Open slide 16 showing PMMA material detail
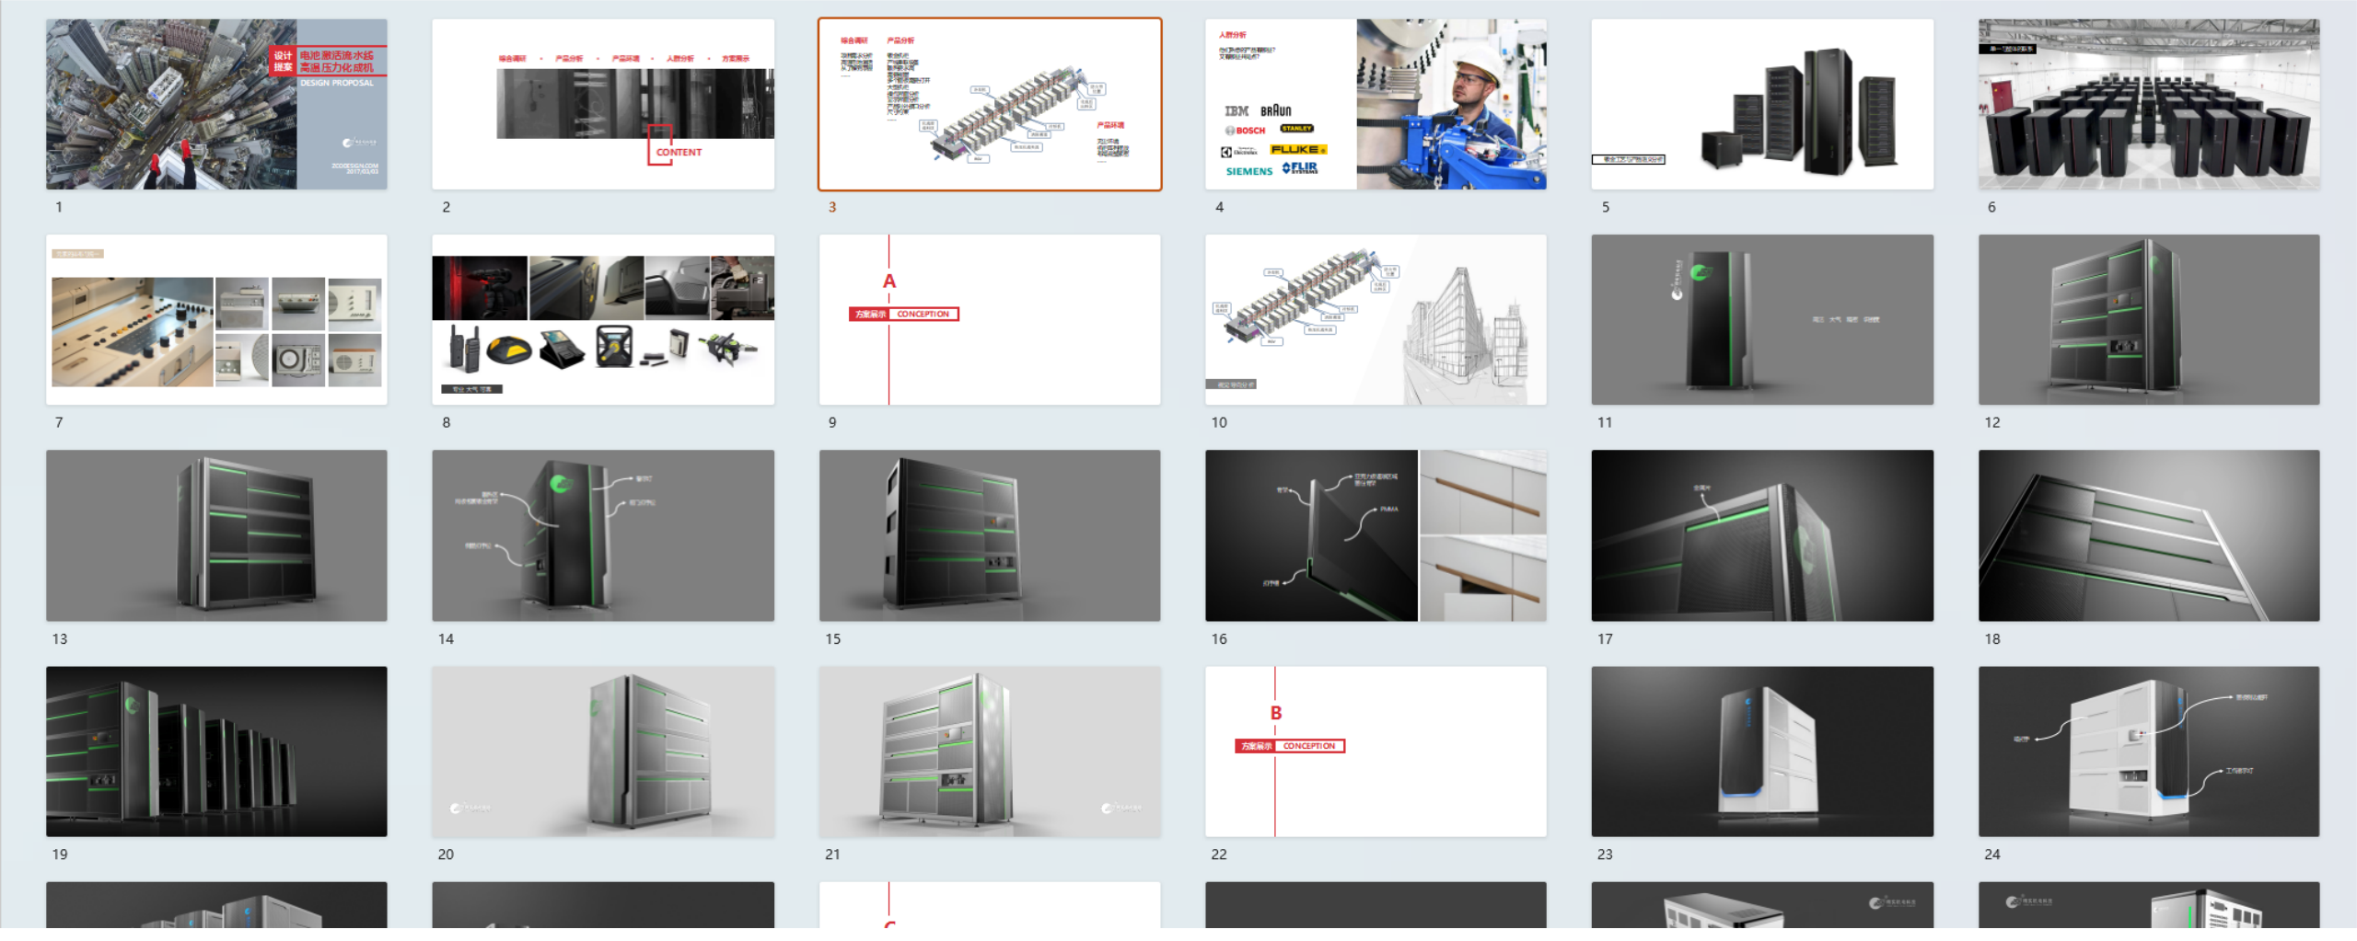 [1375, 534]
